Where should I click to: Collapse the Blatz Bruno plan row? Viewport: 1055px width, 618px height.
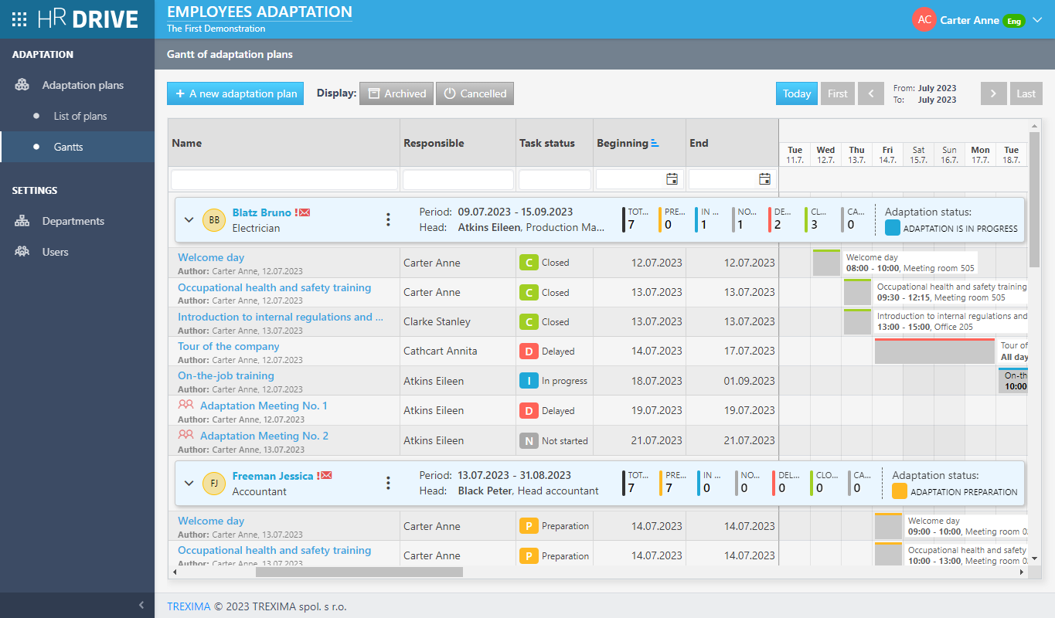[x=188, y=219]
